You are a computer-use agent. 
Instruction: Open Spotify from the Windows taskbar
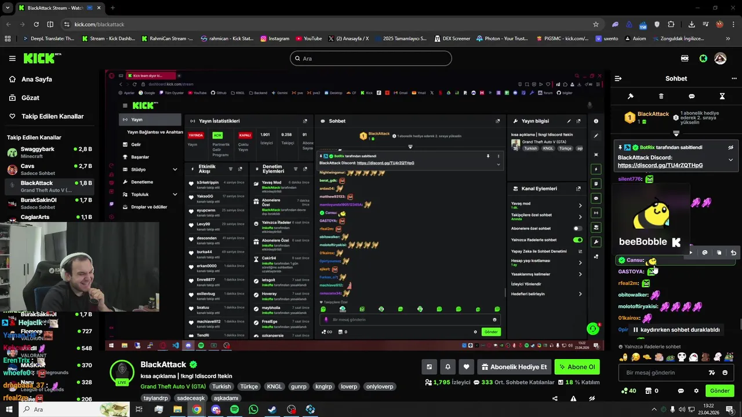click(234, 409)
